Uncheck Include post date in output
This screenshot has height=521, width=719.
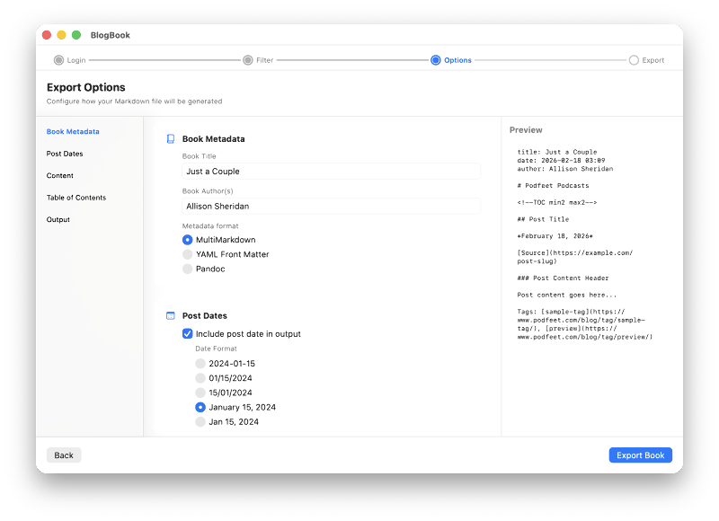click(x=188, y=333)
